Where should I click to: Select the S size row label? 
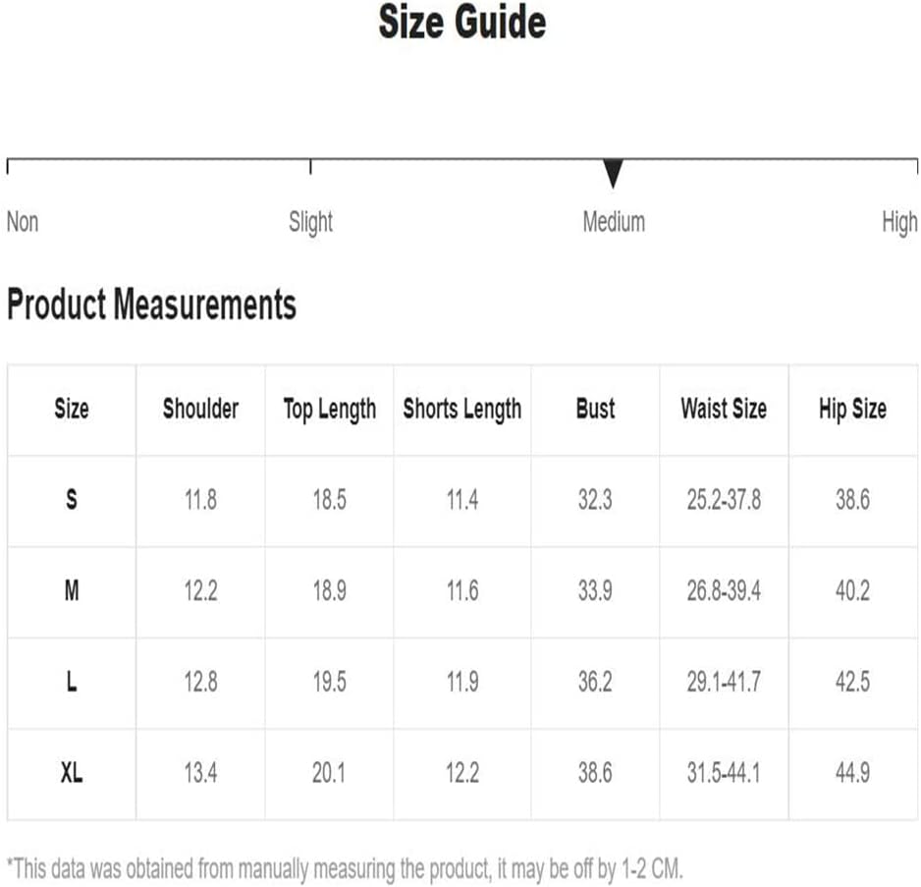pyautogui.click(x=72, y=500)
